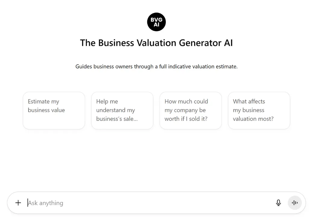Dictate a message using the mic button
The height and width of the screenshot is (217, 313).
click(x=278, y=203)
